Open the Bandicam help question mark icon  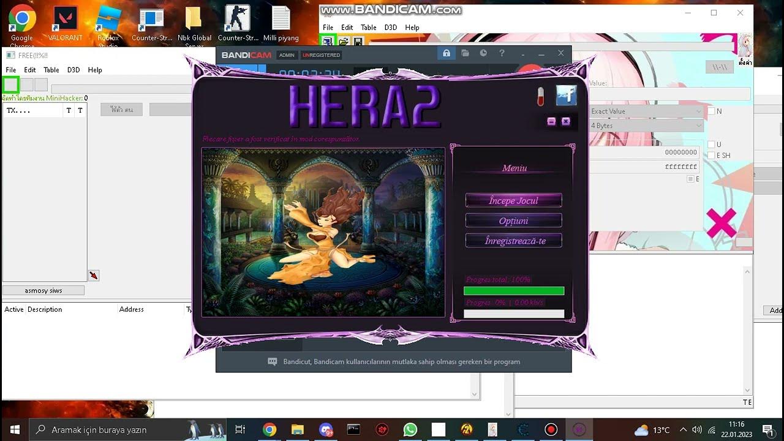502,54
